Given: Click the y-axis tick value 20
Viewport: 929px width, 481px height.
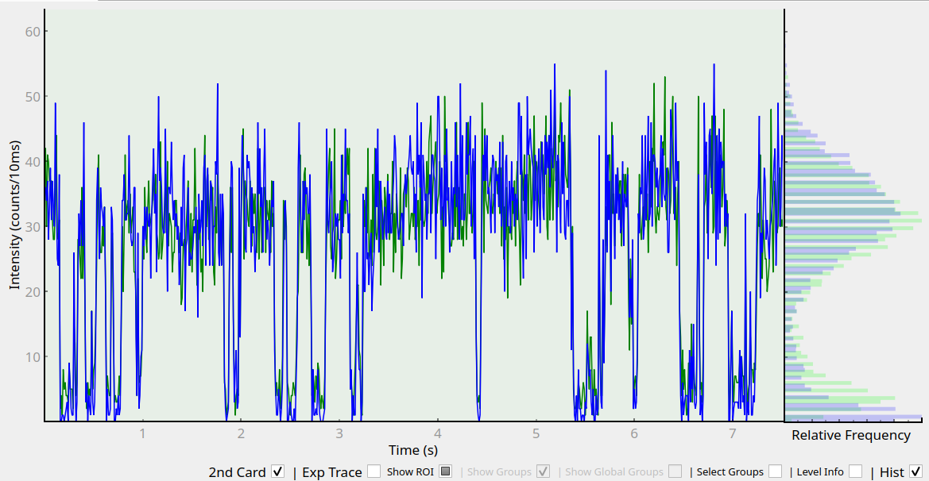Looking at the screenshot, I should pos(33,291).
